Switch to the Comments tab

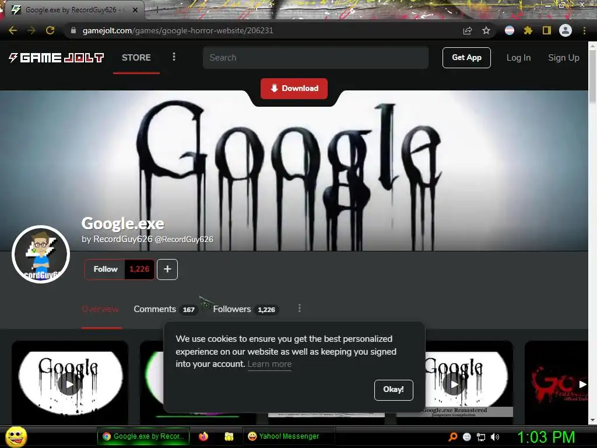(165, 309)
